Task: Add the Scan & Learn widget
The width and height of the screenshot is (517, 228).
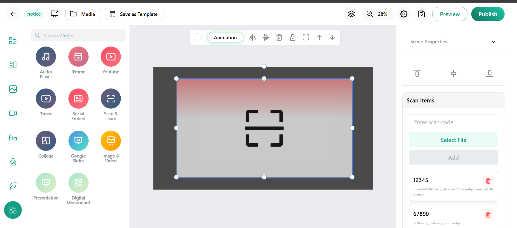Action: pos(111,99)
